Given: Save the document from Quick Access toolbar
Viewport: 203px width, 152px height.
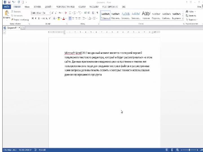Looking at the screenshot, I should click(x=9, y=2).
